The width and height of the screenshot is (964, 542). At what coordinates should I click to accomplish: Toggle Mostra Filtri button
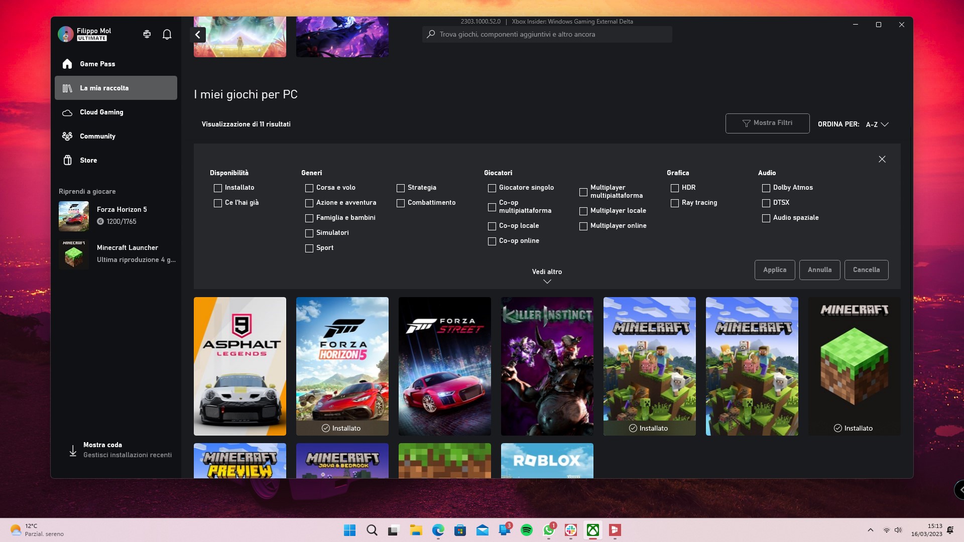coord(767,123)
